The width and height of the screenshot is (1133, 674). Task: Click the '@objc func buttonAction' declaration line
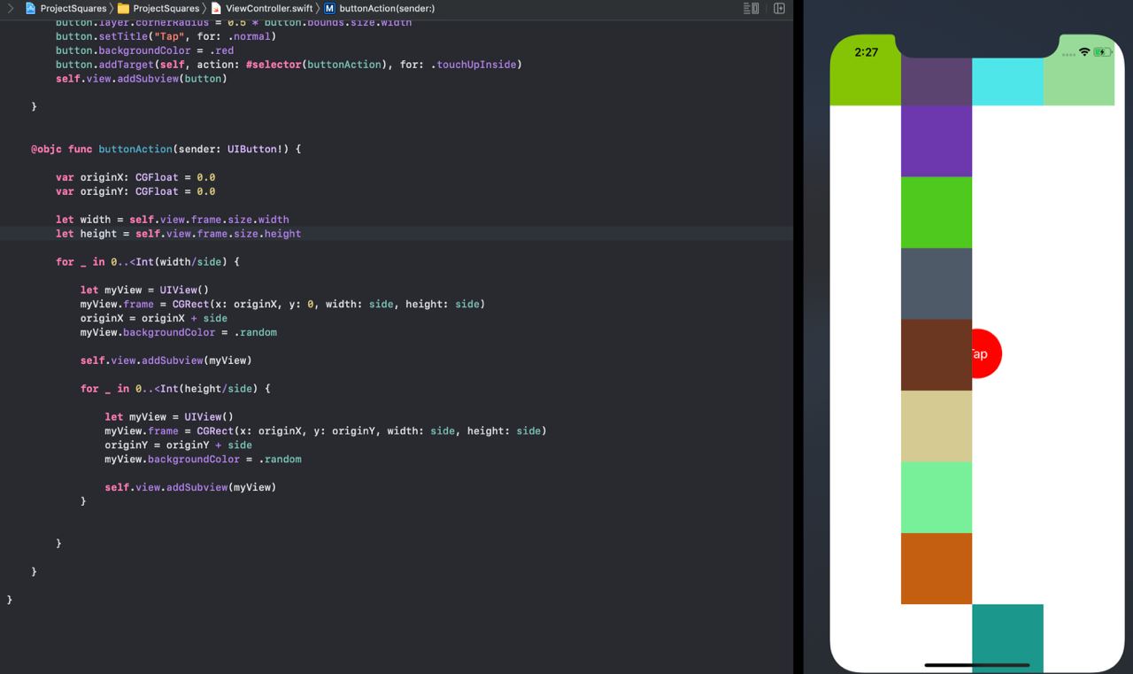coord(166,149)
